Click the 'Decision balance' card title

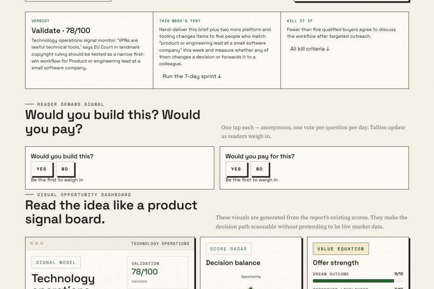point(233,263)
